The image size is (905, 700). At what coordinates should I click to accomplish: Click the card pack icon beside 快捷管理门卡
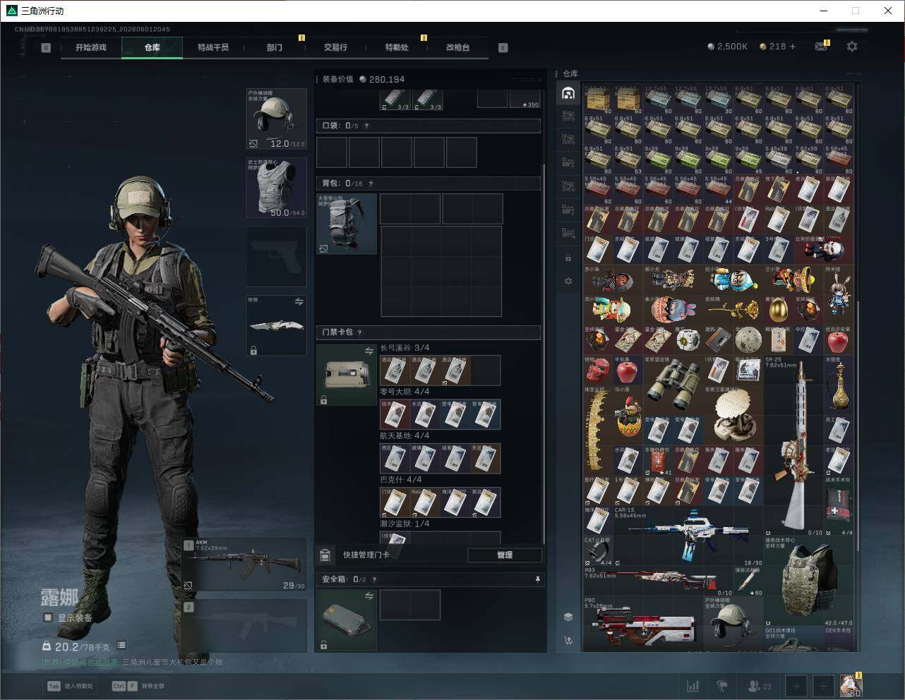pos(325,555)
